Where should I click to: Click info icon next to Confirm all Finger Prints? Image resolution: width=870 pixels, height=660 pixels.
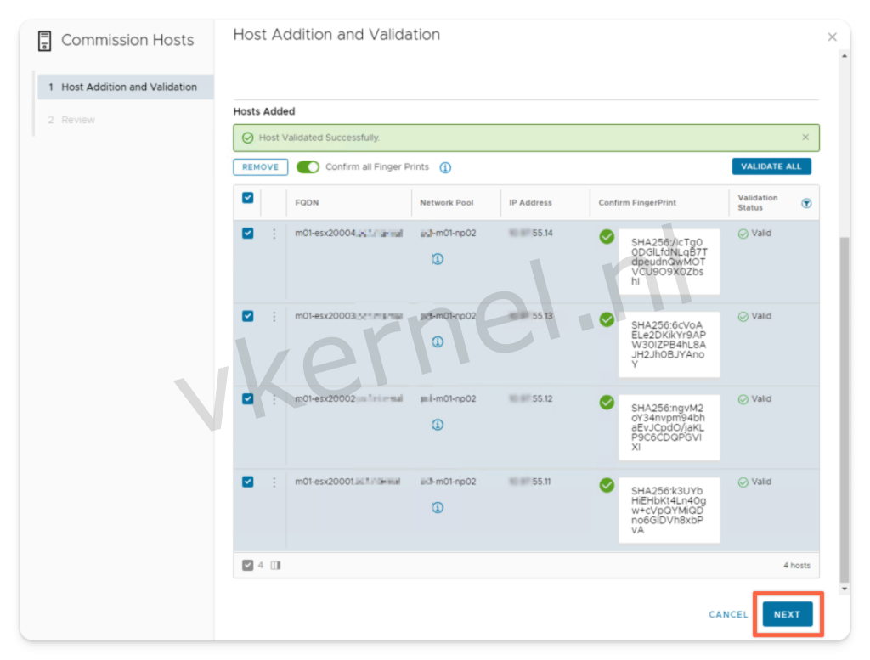tap(445, 167)
